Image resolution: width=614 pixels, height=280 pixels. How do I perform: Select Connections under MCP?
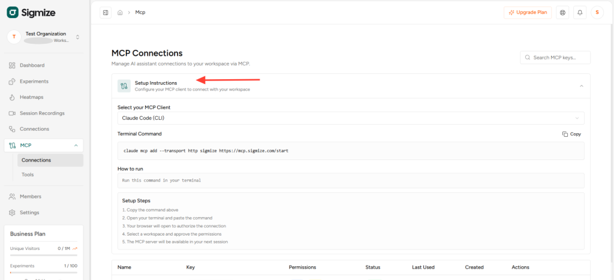coord(50,160)
